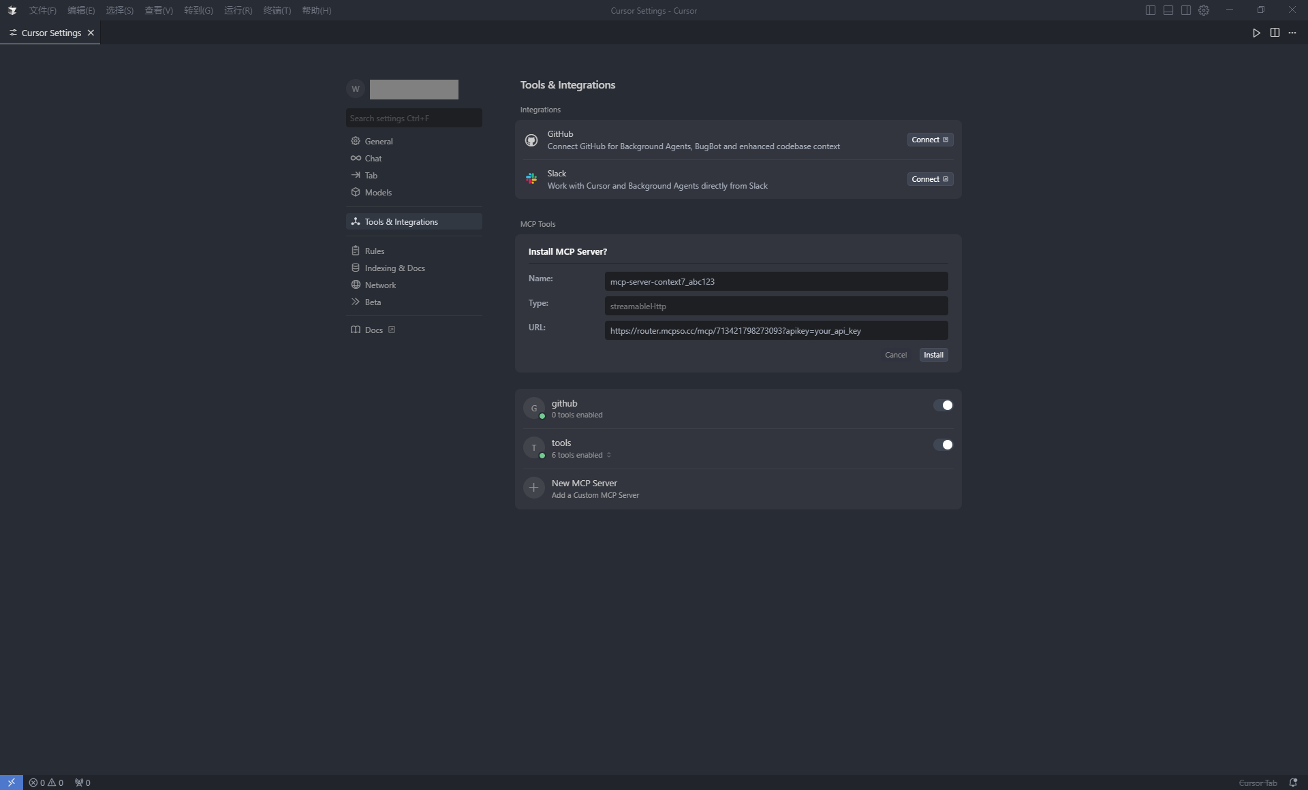Click the blurred account name beside avatar
The width and height of the screenshot is (1308, 790).
coord(414,89)
